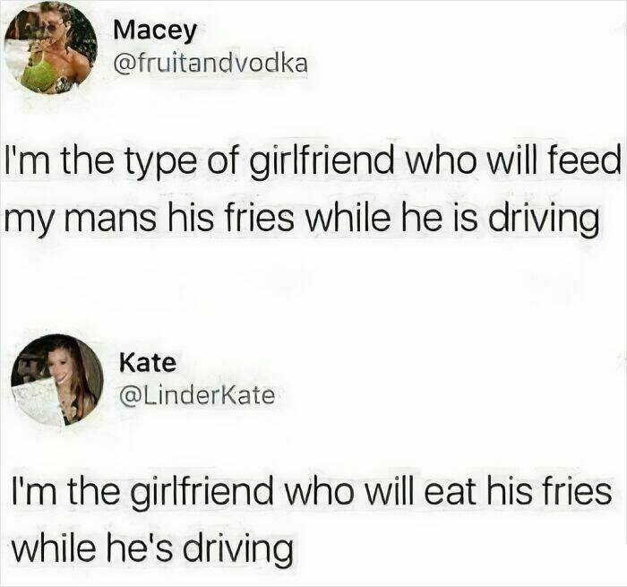The width and height of the screenshot is (627, 587).
Task: Open the @fruitandvodka handle
Action: pyautogui.click(x=210, y=63)
